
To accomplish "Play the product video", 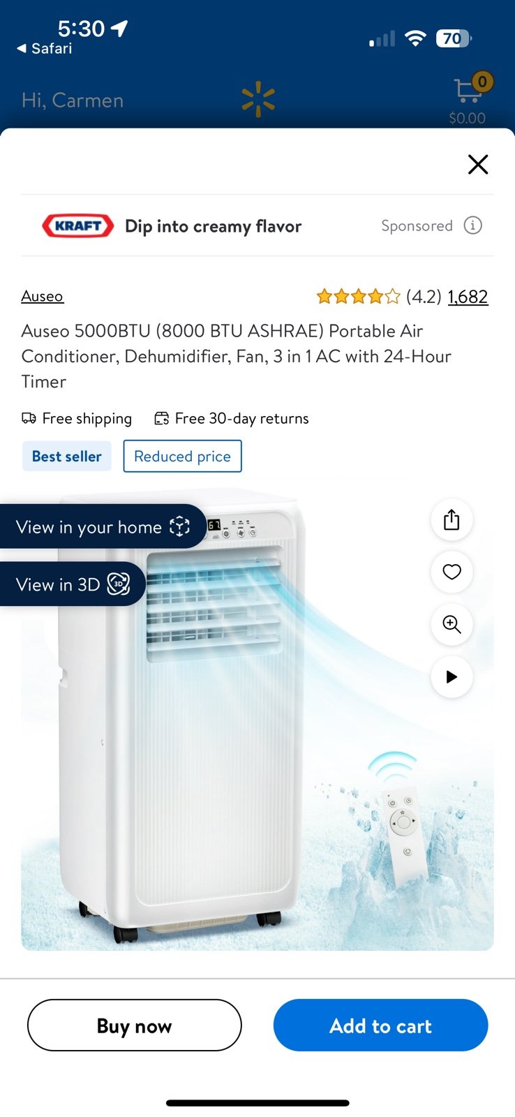I will point(451,676).
